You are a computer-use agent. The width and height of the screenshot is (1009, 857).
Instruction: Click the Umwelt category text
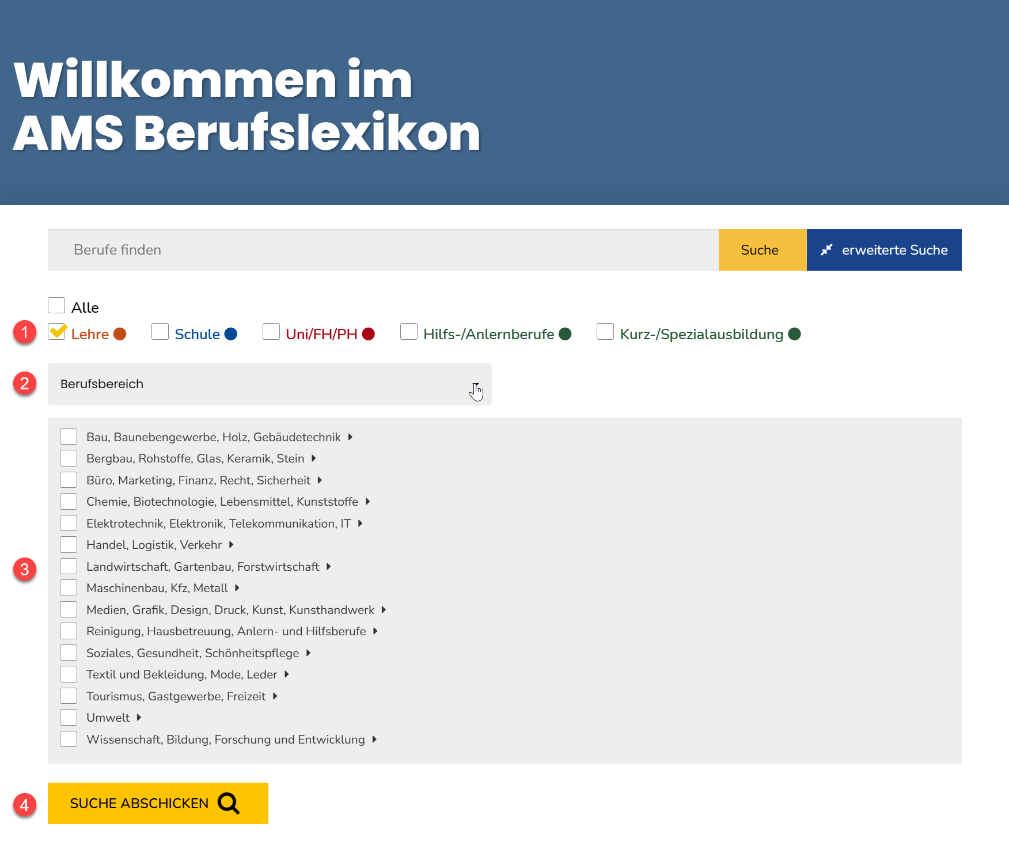tap(108, 718)
